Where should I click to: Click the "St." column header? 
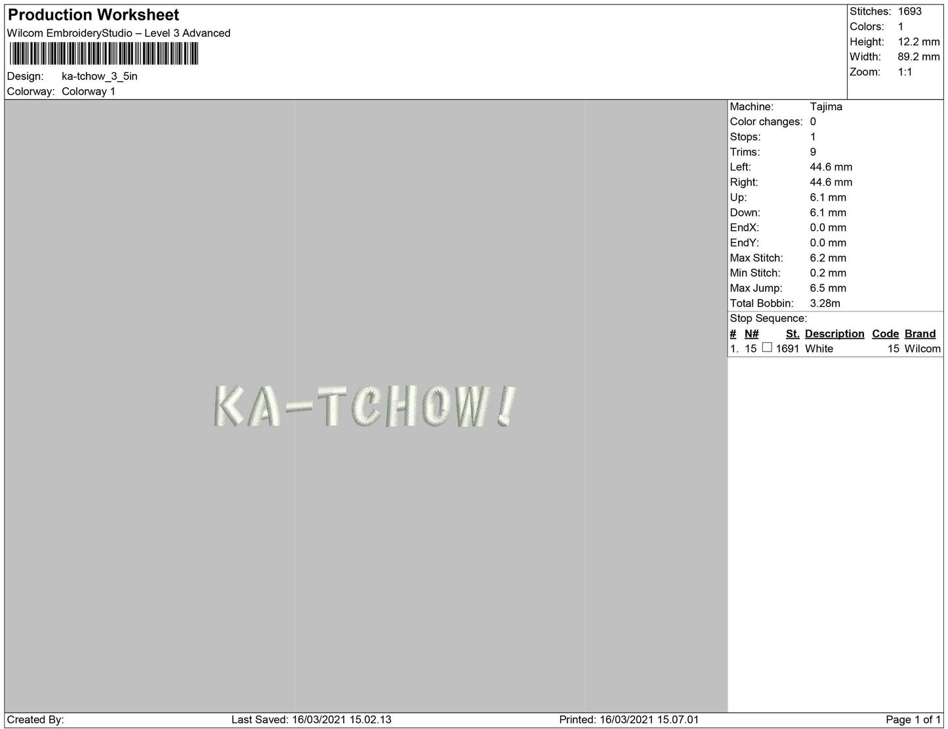(x=793, y=334)
